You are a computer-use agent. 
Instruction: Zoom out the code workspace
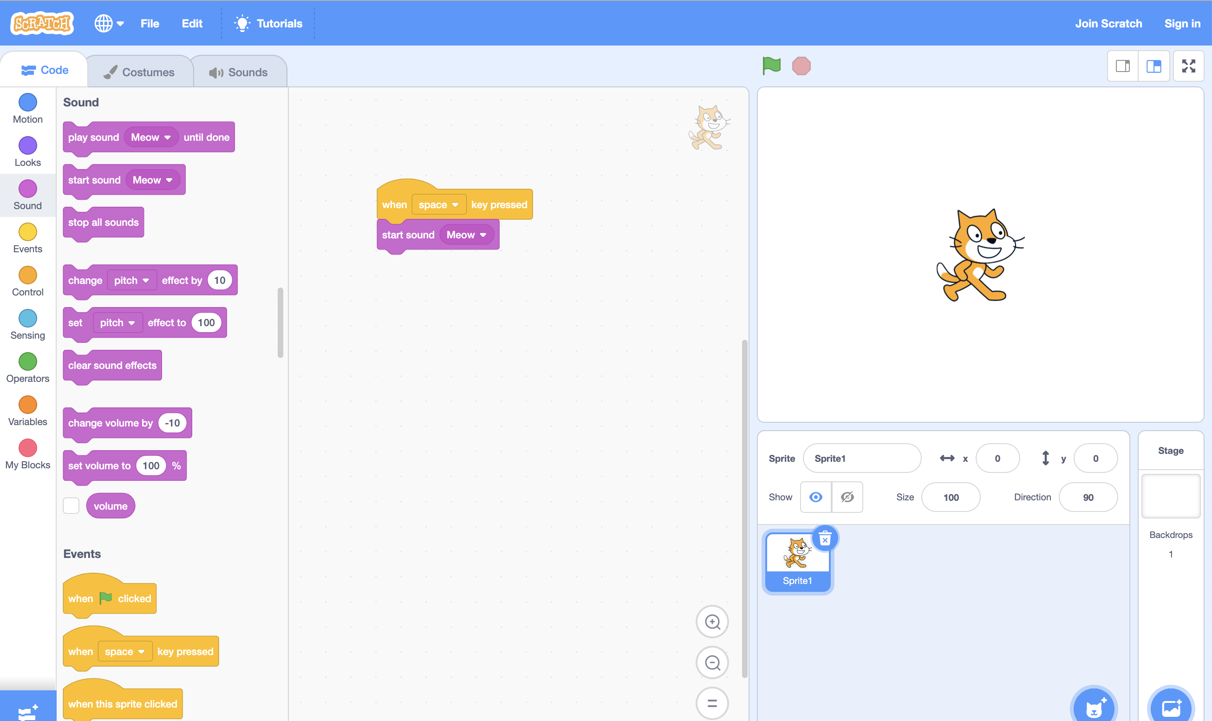[712, 663]
